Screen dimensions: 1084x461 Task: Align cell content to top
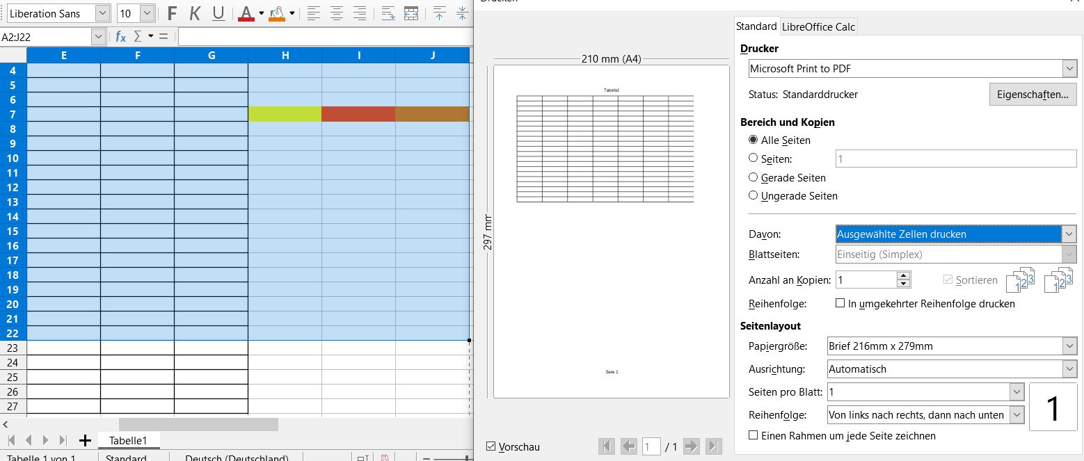click(x=440, y=13)
